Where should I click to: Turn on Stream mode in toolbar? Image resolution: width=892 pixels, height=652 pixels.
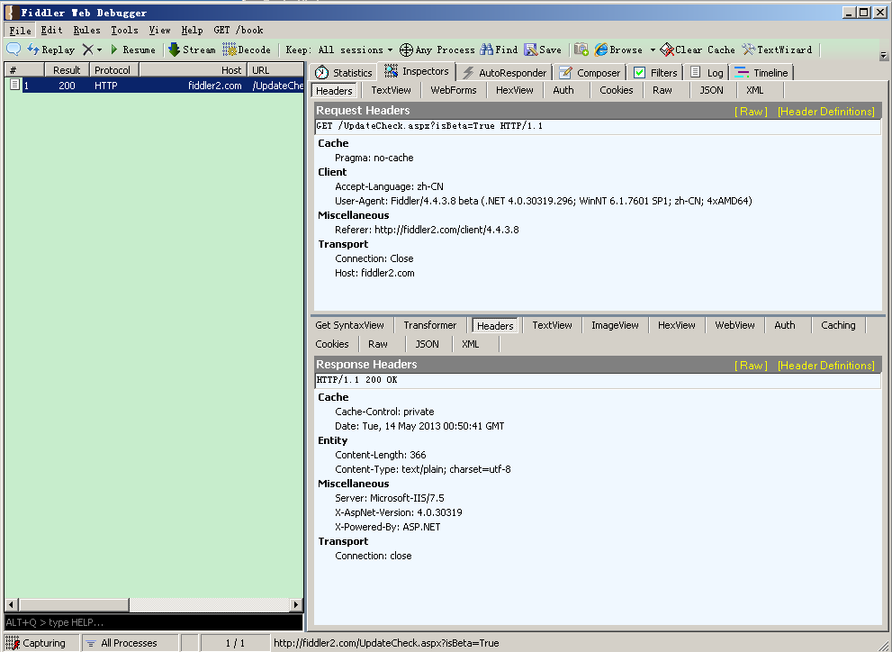(192, 50)
